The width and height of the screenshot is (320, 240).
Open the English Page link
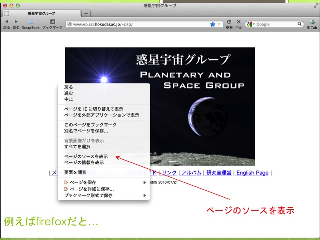[x=252, y=173]
